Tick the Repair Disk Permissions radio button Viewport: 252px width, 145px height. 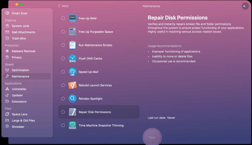pyautogui.click(x=63, y=112)
